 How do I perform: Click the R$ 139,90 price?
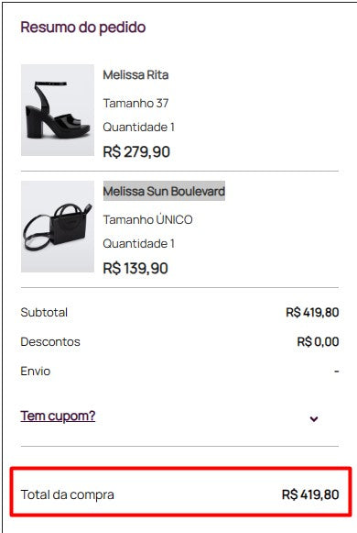tap(135, 268)
